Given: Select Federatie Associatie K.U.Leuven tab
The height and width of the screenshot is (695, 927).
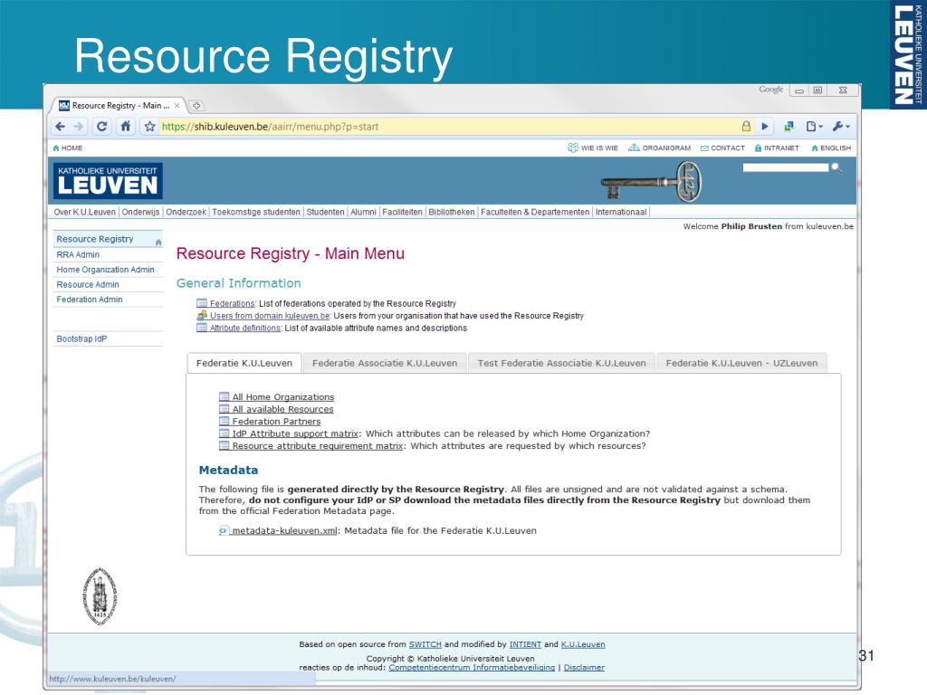Looking at the screenshot, I should pos(385,363).
